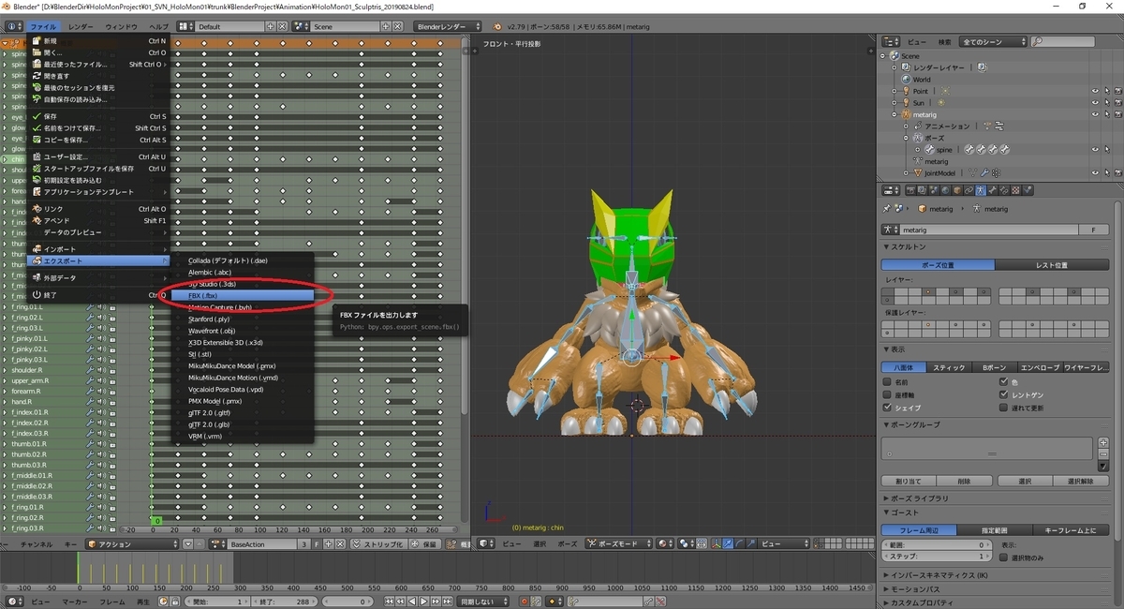
Task: Disable the レントゲン (X-Ray) checkbox
Action: click(1004, 395)
